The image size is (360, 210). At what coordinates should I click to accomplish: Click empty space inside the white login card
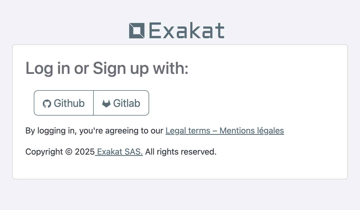(251, 90)
